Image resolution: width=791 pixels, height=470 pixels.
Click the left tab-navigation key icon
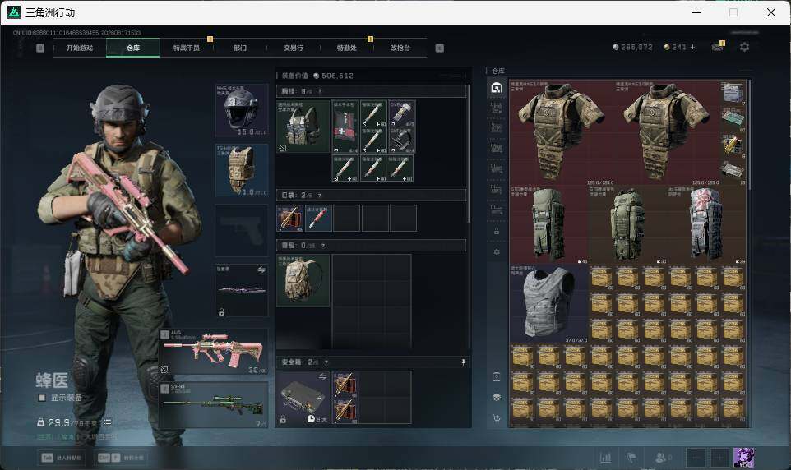[40, 48]
